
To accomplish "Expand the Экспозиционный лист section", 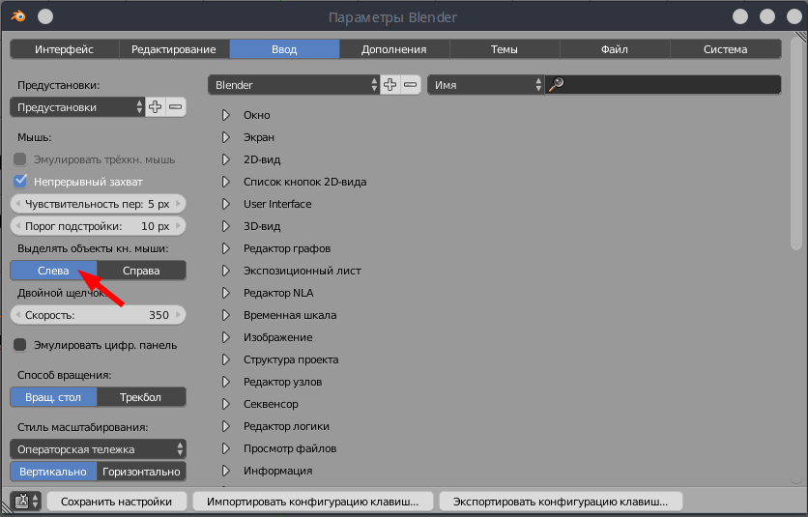I will click(x=226, y=271).
